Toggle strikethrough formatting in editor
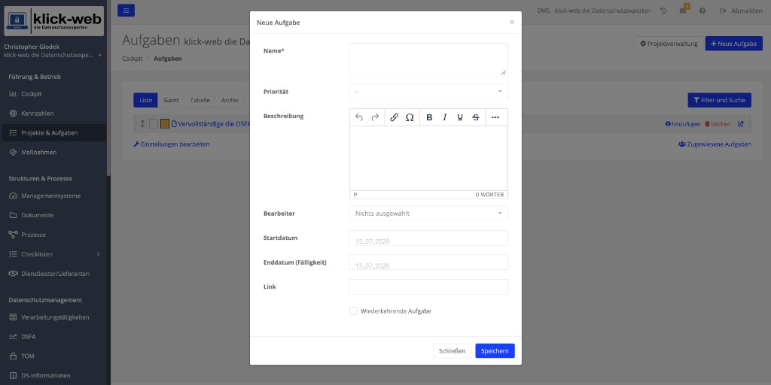Viewport: 771px width, 385px height. [x=476, y=117]
